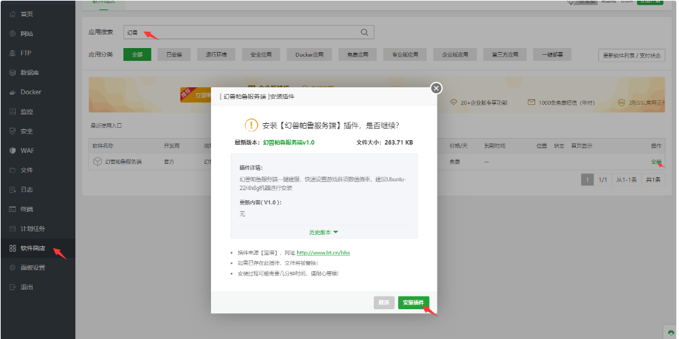
Task: Select the 一键部署 category tab
Action: click(x=553, y=54)
